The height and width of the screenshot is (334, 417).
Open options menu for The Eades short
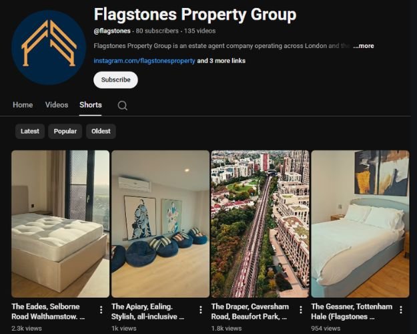[101, 310]
